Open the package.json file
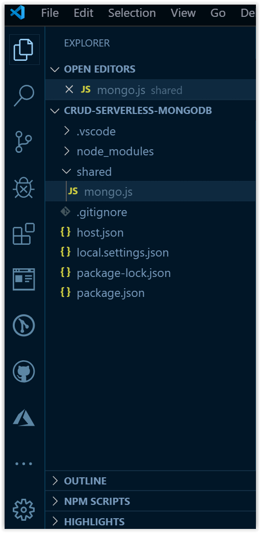This screenshot has height=533, width=260. coord(150,293)
